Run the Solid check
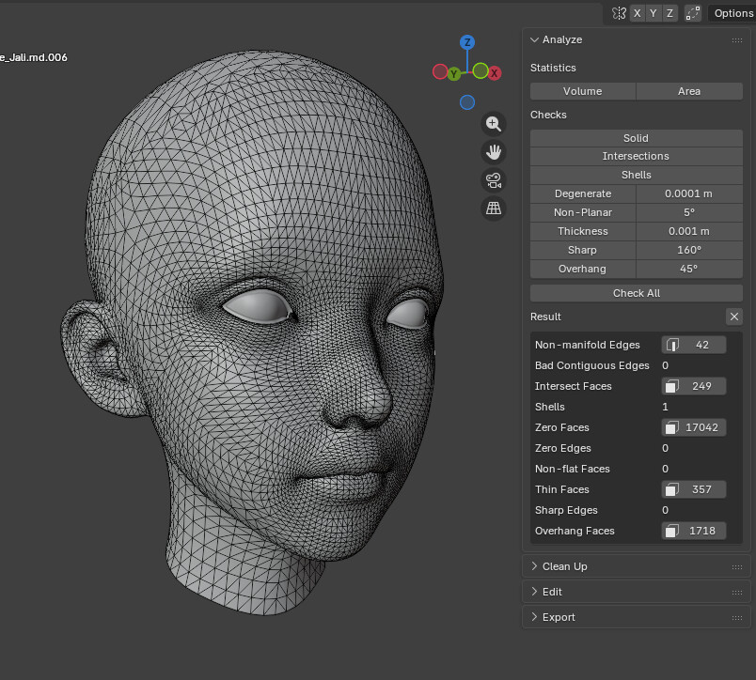This screenshot has width=756, height=680. 636,138
